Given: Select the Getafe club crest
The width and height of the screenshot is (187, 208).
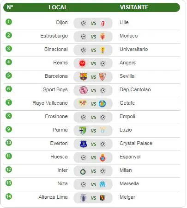Looking at the screenshot, I should click(x=103, y=104).
